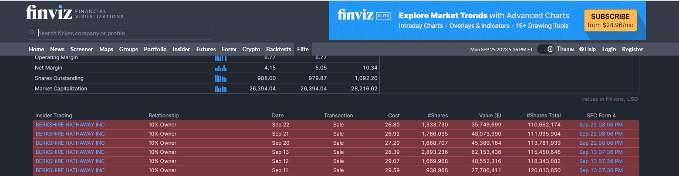Image resolution: width=679 pixels, height=176 pixels.
Task: Open SEC Form 4 link in Sep 12 row
Action: (601, 161)
